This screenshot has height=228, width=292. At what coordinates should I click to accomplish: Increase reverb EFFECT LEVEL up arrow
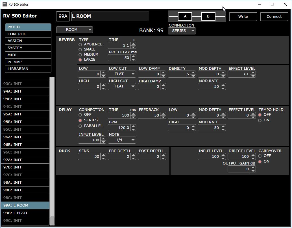pyautogui.click(x=253, y=73)
